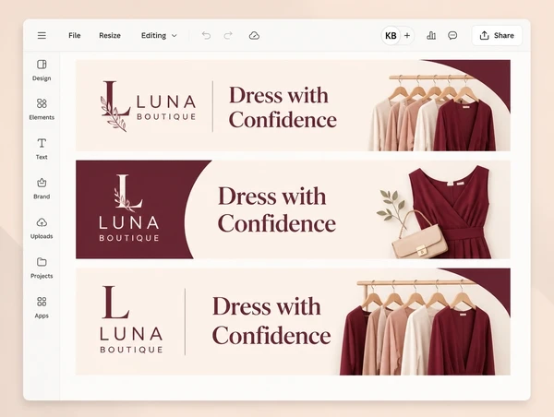This screenshot has width=554, height=417.
Task: Click the Undo arrow
Action: coord(206,35)
